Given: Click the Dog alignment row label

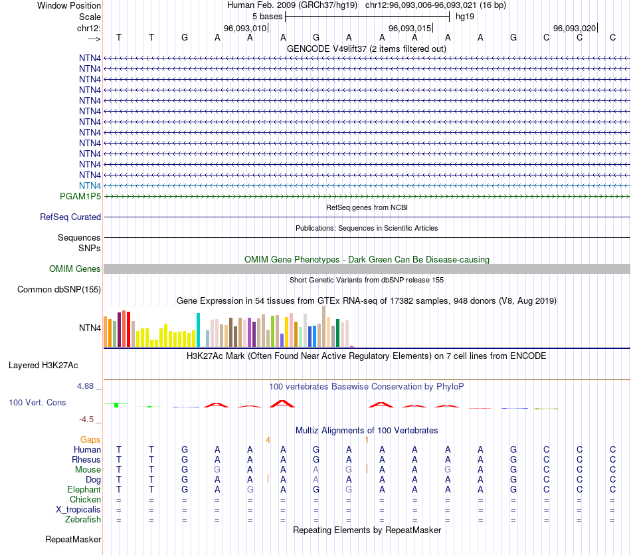Looking at the screenshot, I should click(93, 480).
